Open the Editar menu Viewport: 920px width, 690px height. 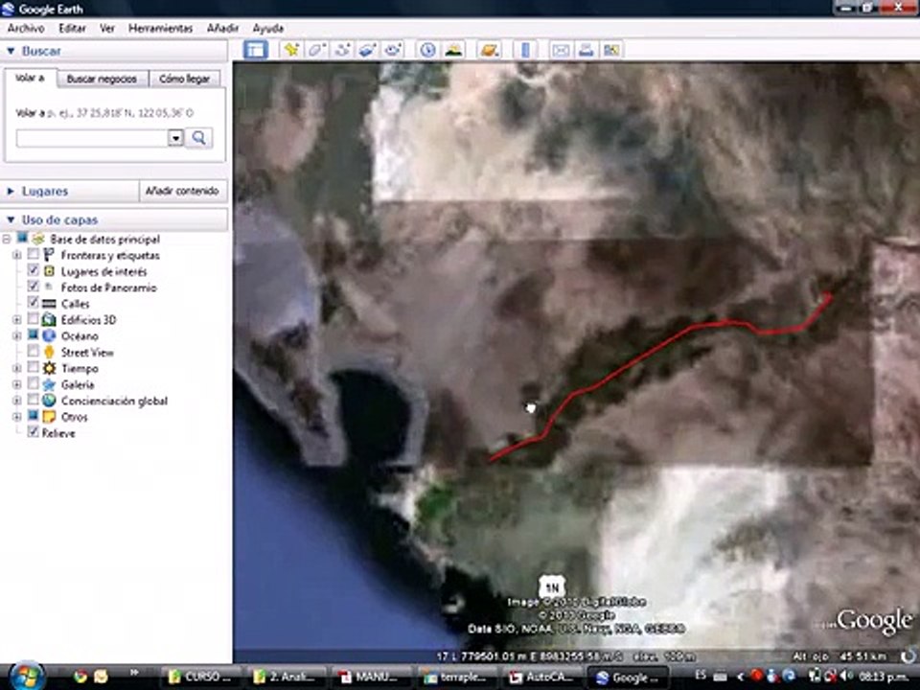[x=72, y=28]
